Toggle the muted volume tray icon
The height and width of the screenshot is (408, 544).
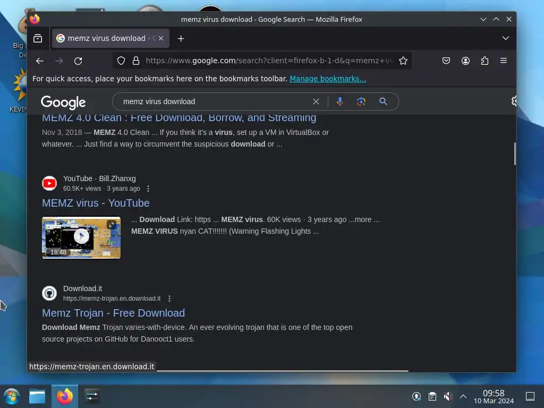(x=448, y=396)
